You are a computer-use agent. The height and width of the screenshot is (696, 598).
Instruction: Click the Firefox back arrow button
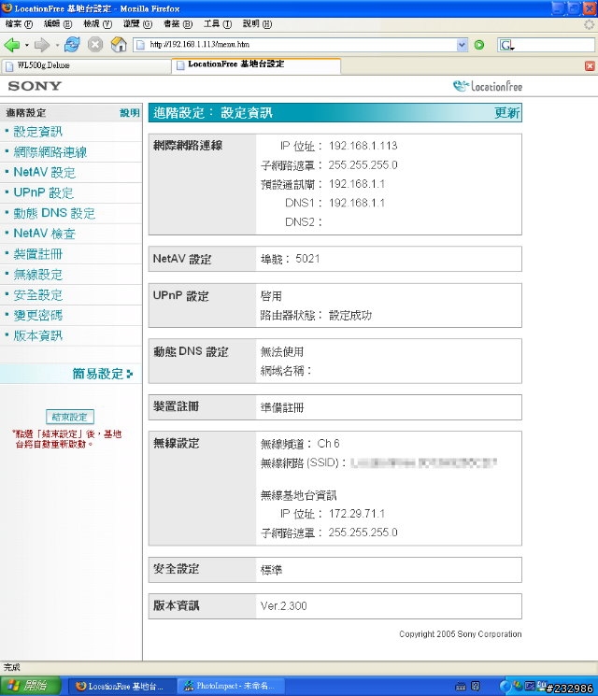click(12, 45)
